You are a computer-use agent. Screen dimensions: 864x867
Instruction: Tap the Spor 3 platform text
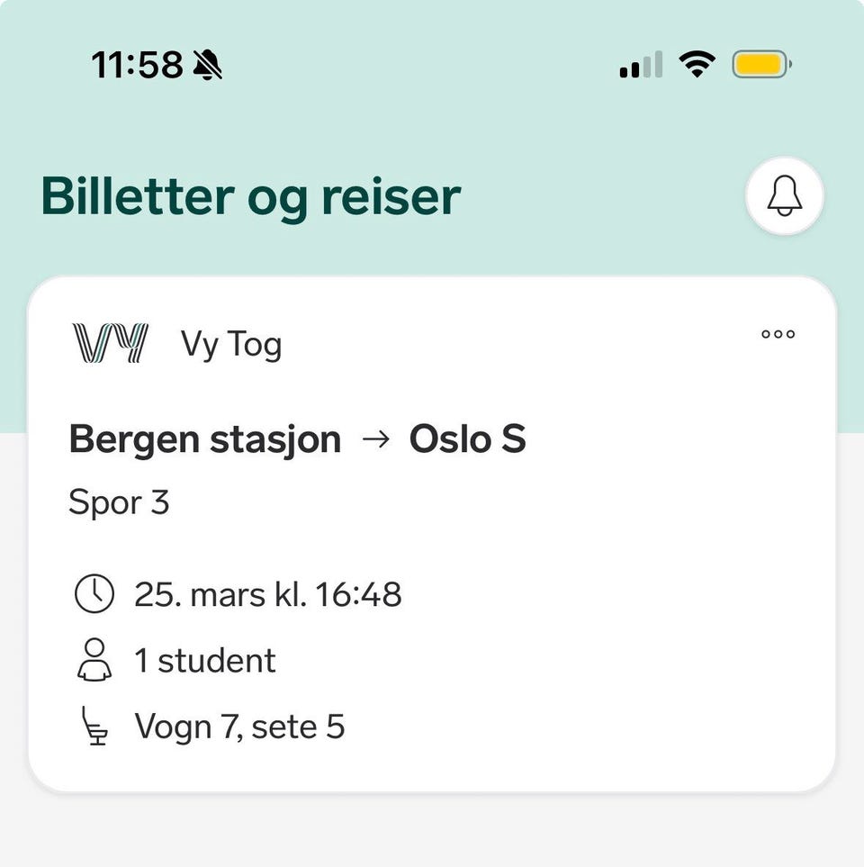click(x=119, y=502)
